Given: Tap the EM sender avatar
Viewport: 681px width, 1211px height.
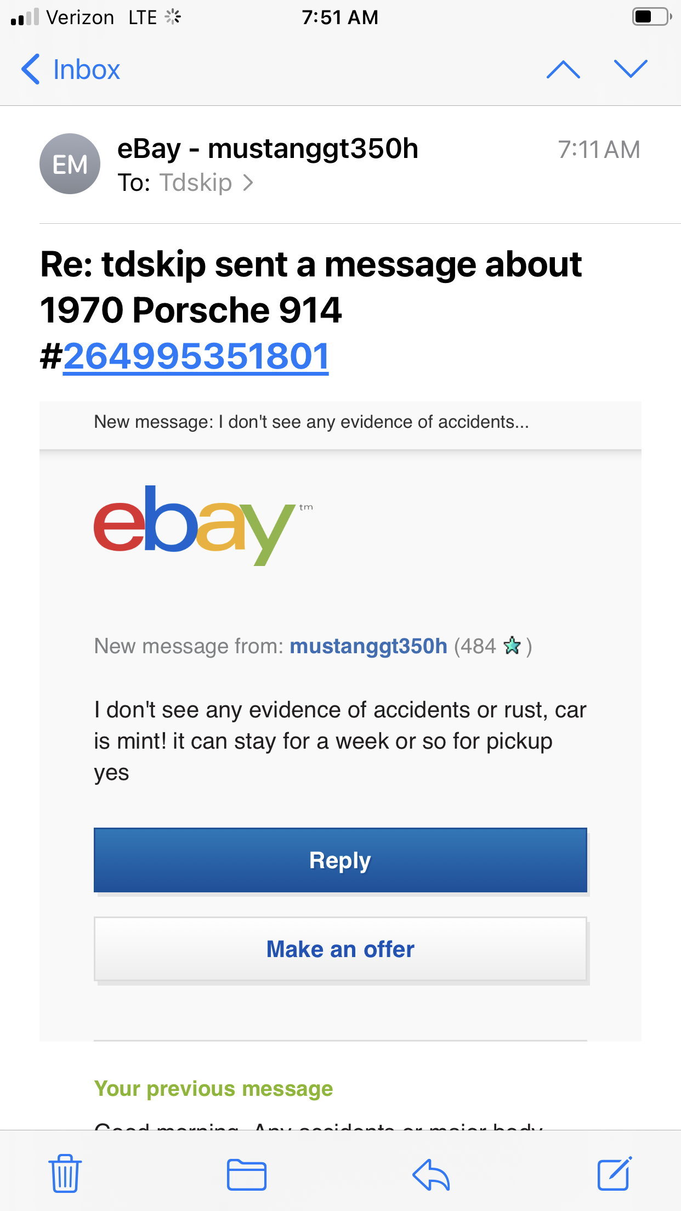Looking at the screenshot, I should click(x=70, y=164).
